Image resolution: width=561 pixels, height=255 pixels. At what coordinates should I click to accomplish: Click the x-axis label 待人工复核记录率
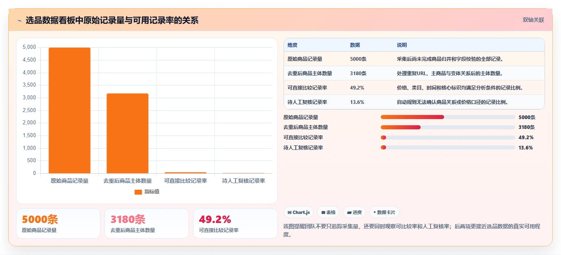coord(243,181)
